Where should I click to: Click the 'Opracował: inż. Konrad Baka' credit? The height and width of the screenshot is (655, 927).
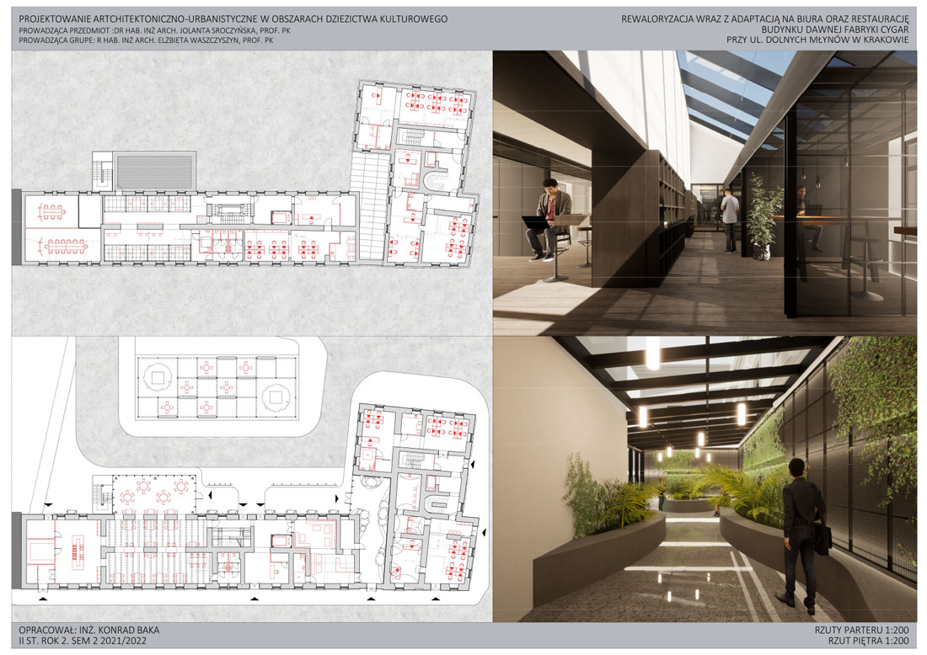[x=88, y=630]
